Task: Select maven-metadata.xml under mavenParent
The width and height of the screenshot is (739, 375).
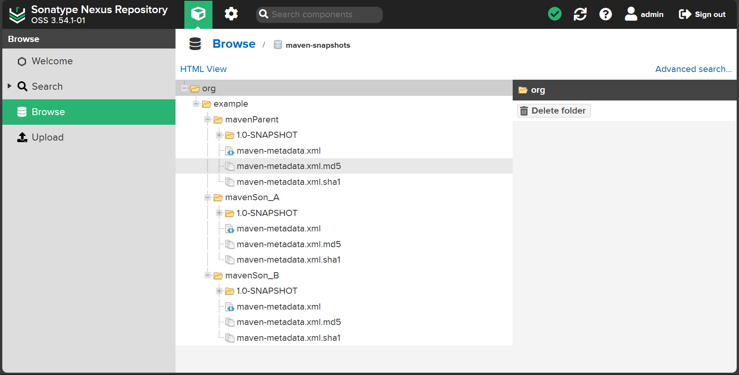Action: pyautogui.click(x=344, y=151)
